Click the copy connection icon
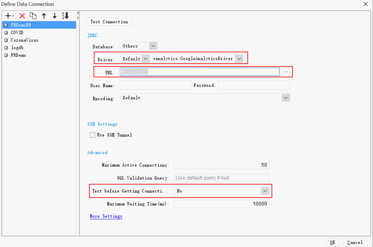Viewport: 373px width, 247px height. (33, 16)
